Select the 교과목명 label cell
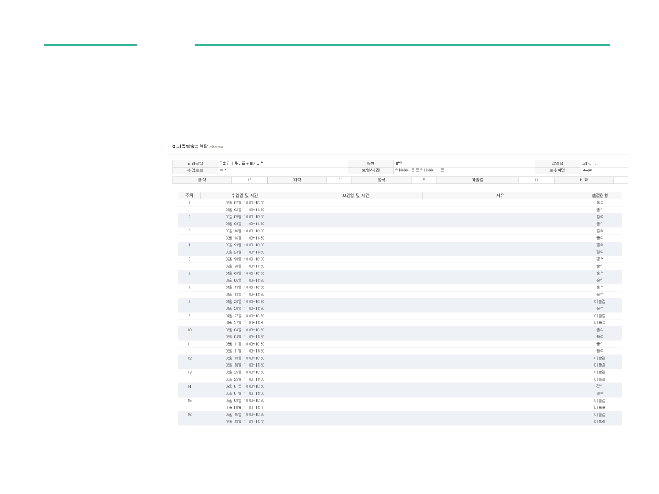This screenshot has width=659, height=494. 194,163
